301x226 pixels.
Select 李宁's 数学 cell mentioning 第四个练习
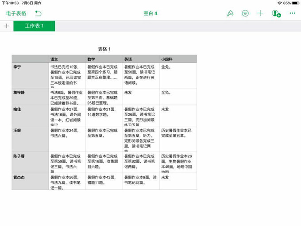tap(104, 75)
